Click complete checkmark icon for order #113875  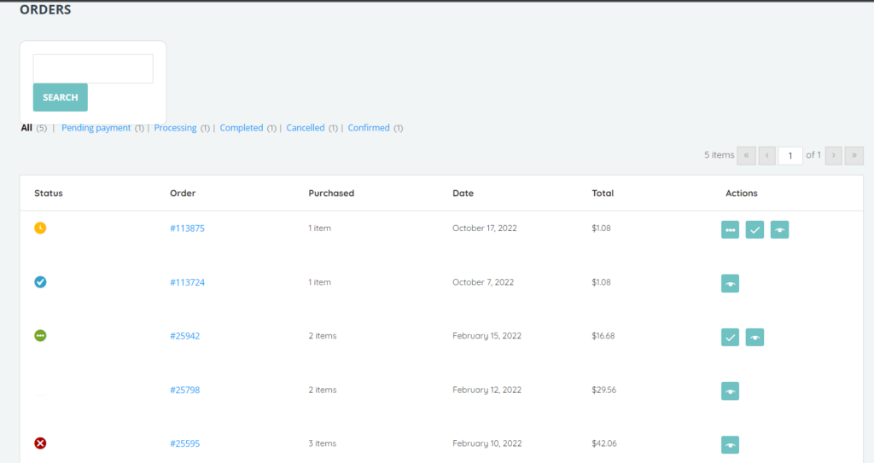(x=755, y=229)
